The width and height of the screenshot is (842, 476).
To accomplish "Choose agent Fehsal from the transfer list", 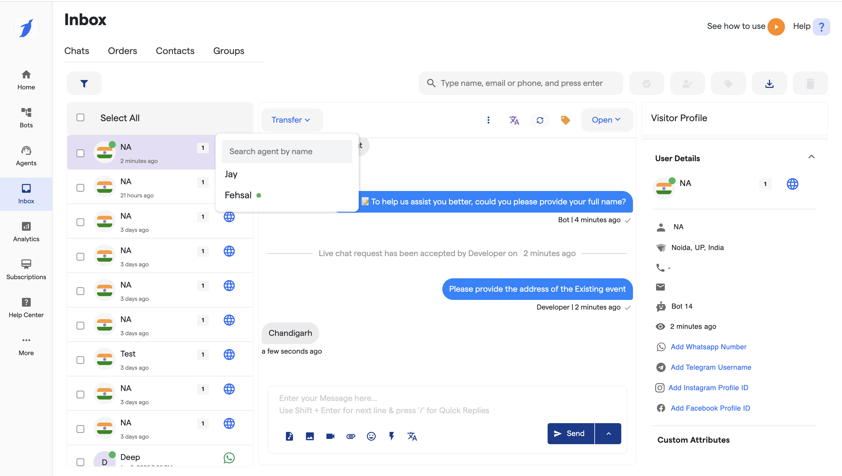I will pos(238,195).
